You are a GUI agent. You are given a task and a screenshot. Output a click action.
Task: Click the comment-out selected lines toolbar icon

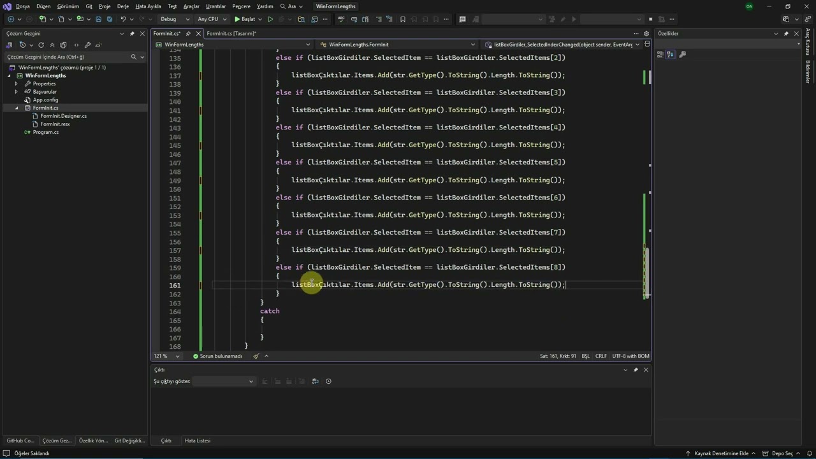click(379, 19)
